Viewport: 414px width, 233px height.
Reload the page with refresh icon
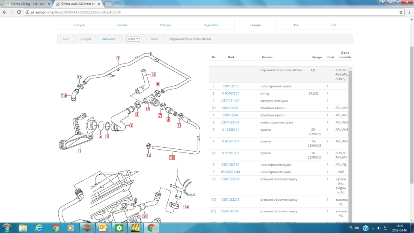(x=19, y=12)
